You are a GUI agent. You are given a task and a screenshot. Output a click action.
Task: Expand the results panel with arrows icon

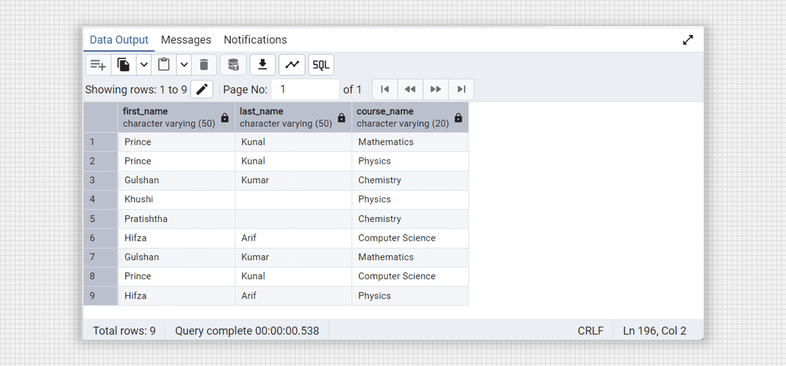click(x=688, y=40)
